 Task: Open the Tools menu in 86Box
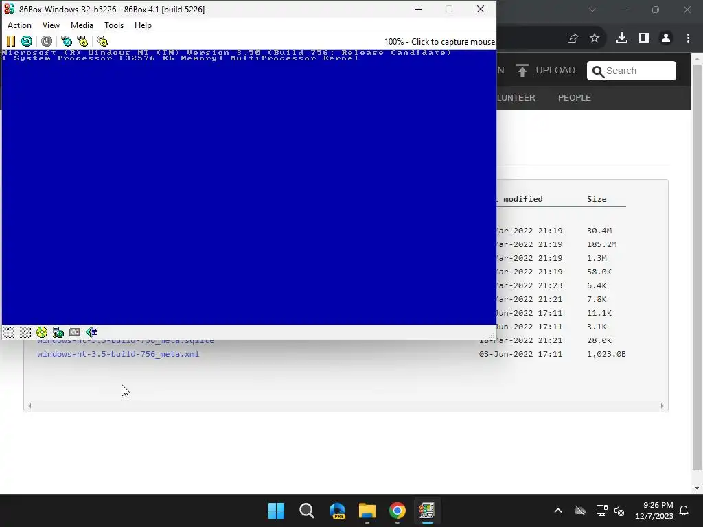(x=114, y=25)
